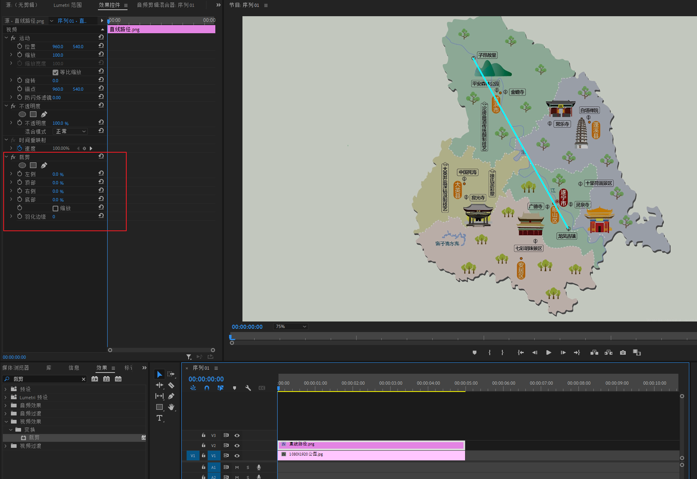This screenshot has height=479, width=697.
Task: Select the Hand tool
Action: point(171,407)
